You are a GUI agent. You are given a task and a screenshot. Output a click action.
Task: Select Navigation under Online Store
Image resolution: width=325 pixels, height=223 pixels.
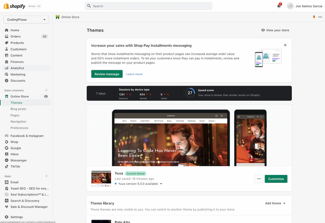point(18,122)
